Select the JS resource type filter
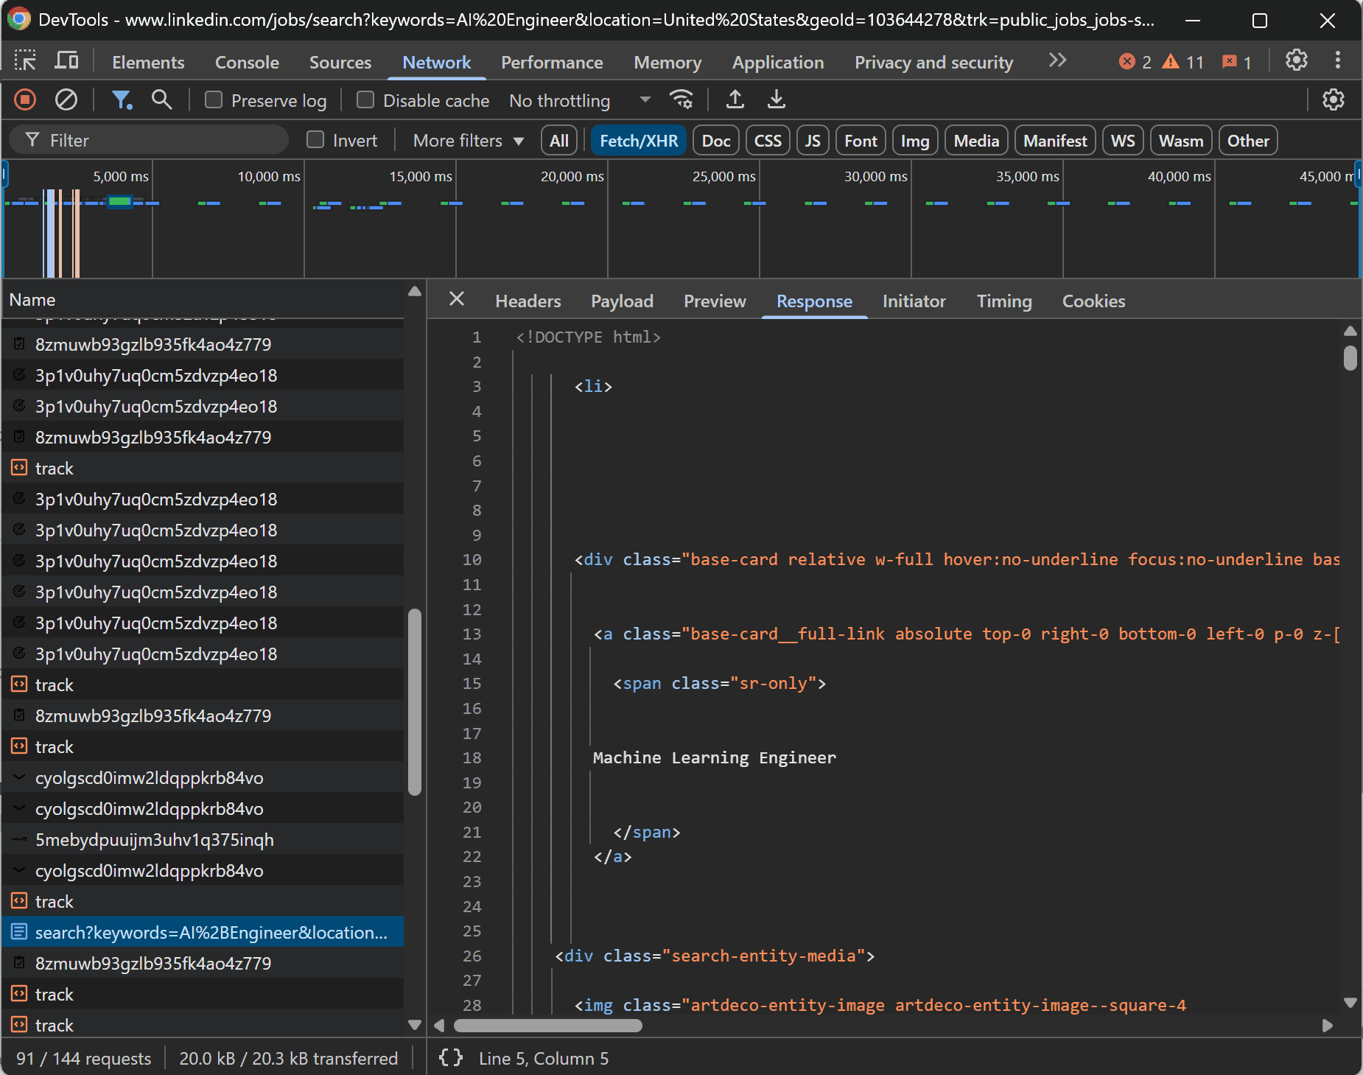 [x=812, y=141]
